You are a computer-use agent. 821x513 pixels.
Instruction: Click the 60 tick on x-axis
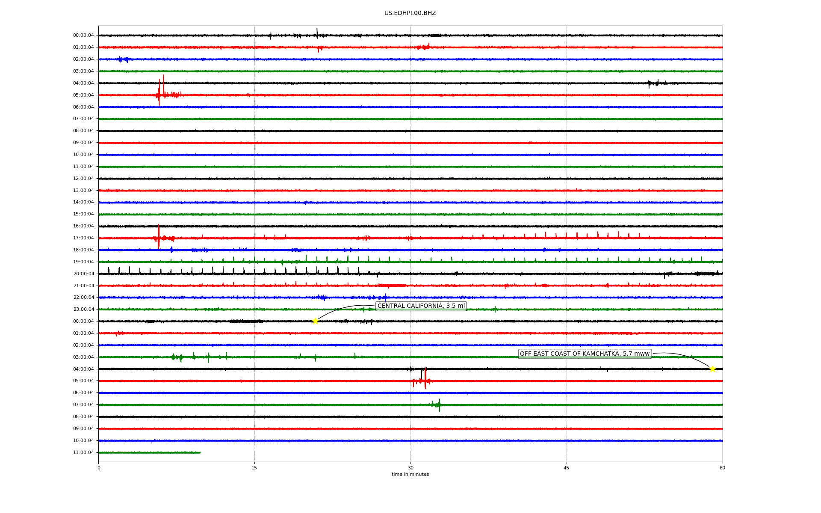click(722, 468)
